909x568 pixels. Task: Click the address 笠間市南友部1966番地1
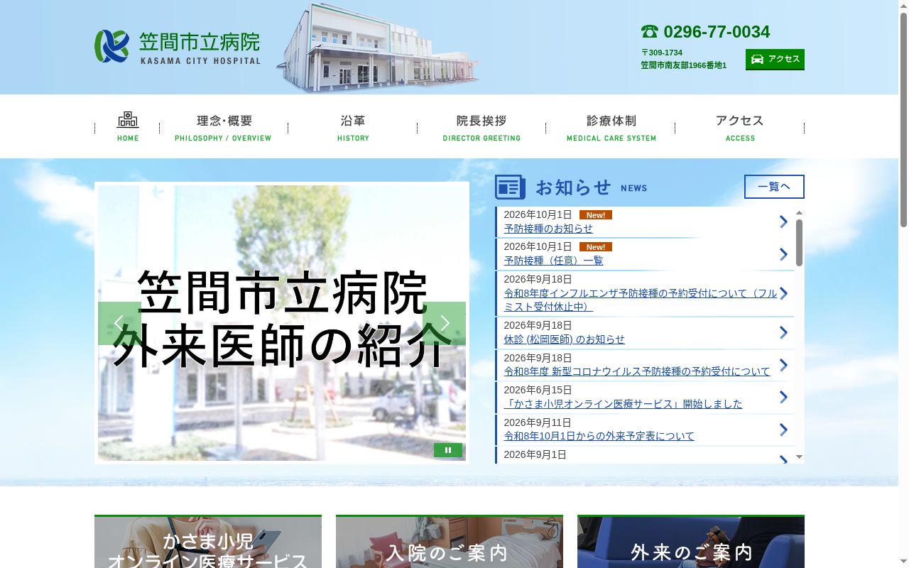point(684,65)
